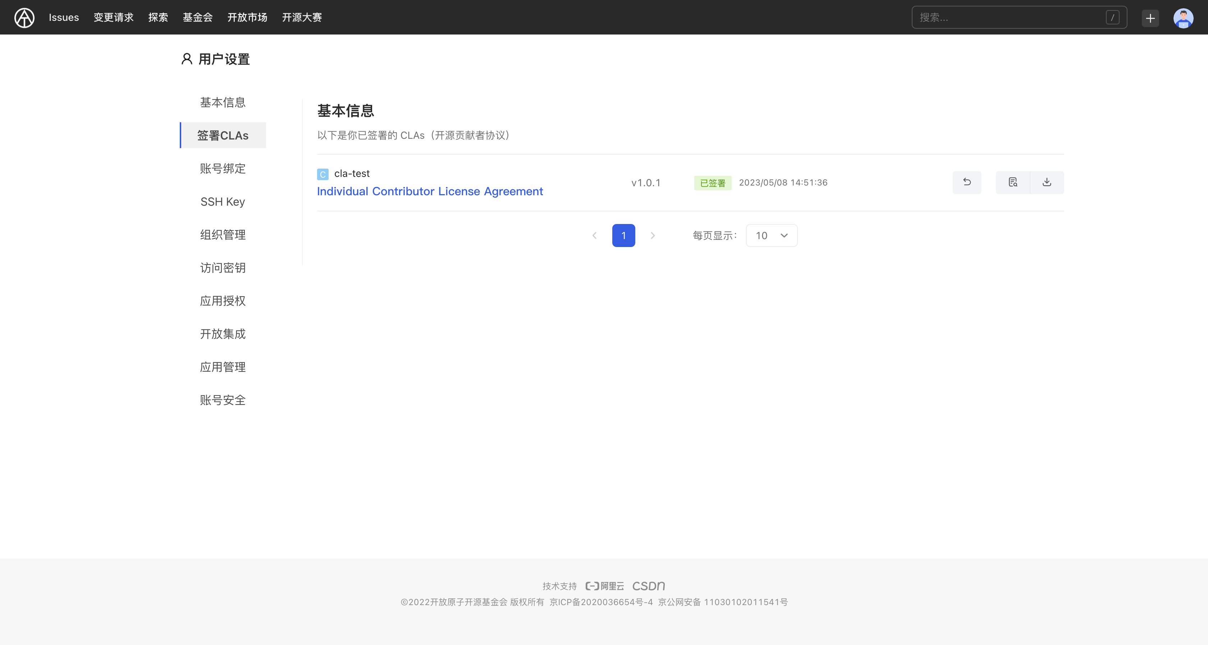
Task: Select 10 items per page dropdown option
Action: (771, 235)
